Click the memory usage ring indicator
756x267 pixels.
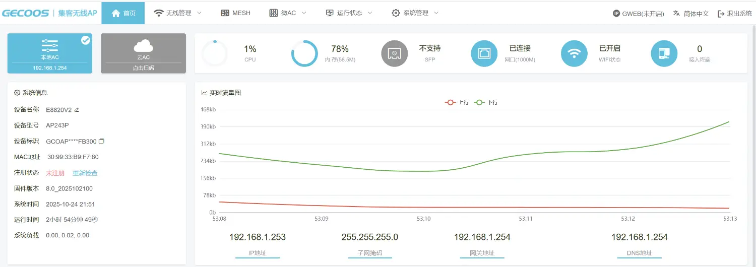pyautogui.click(x=304, y=54)
